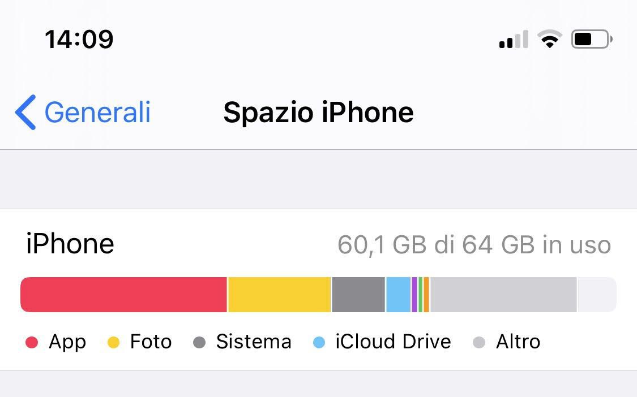Screen dimensions: 637x397
Task: Click the unused free space at bar end
Action: click(596, 295)
